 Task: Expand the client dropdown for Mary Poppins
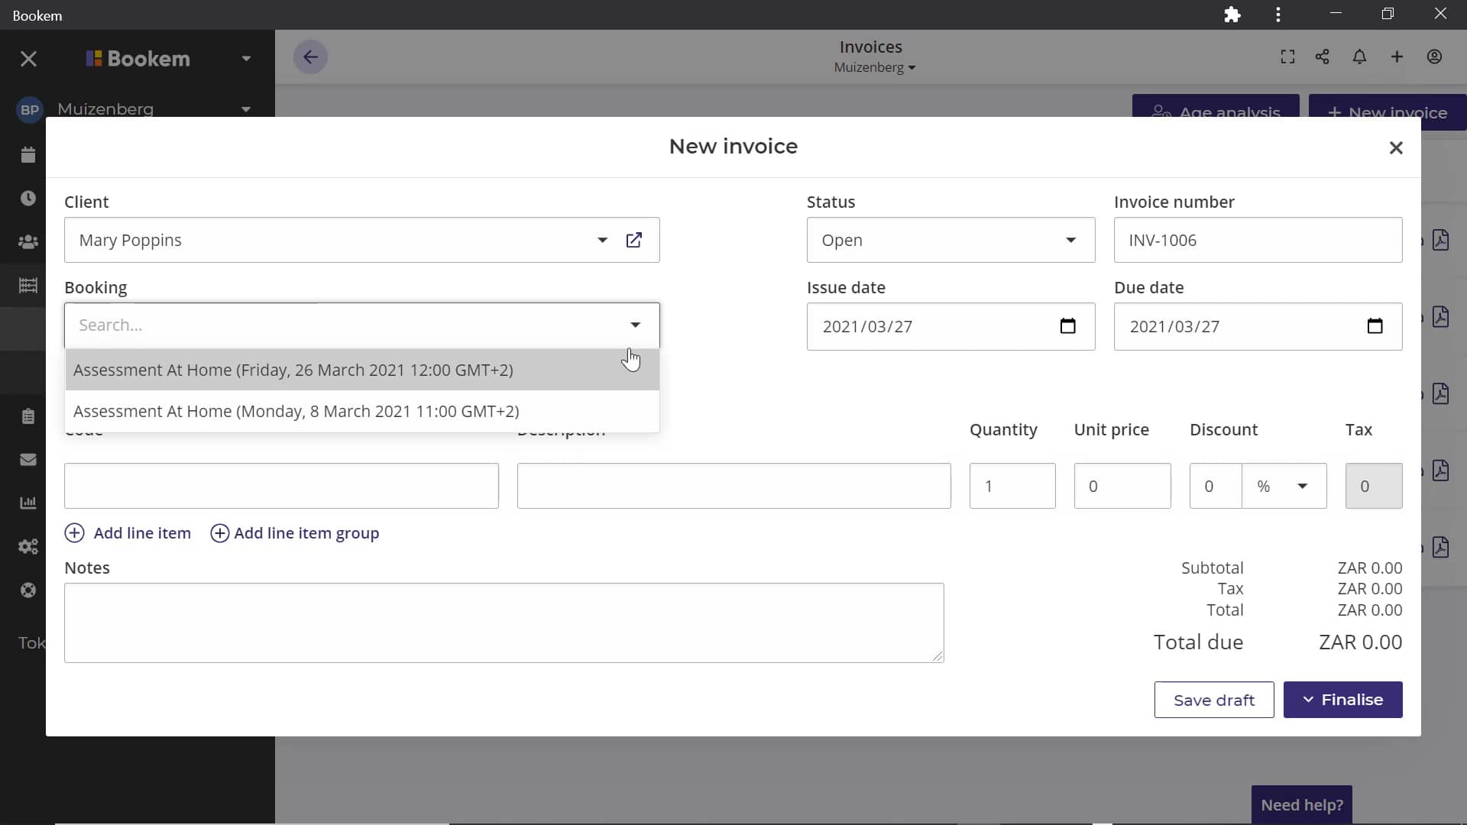[x=603, y=240]
